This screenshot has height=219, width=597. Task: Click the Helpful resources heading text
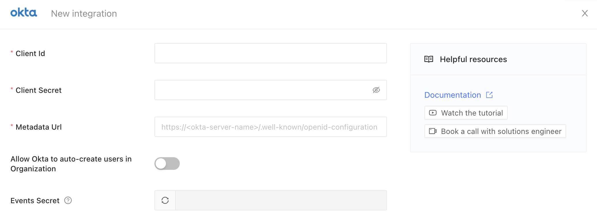point(473,59)
